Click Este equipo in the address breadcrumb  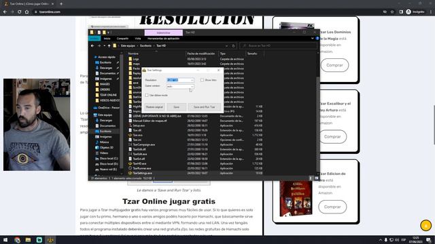[128, 46]
